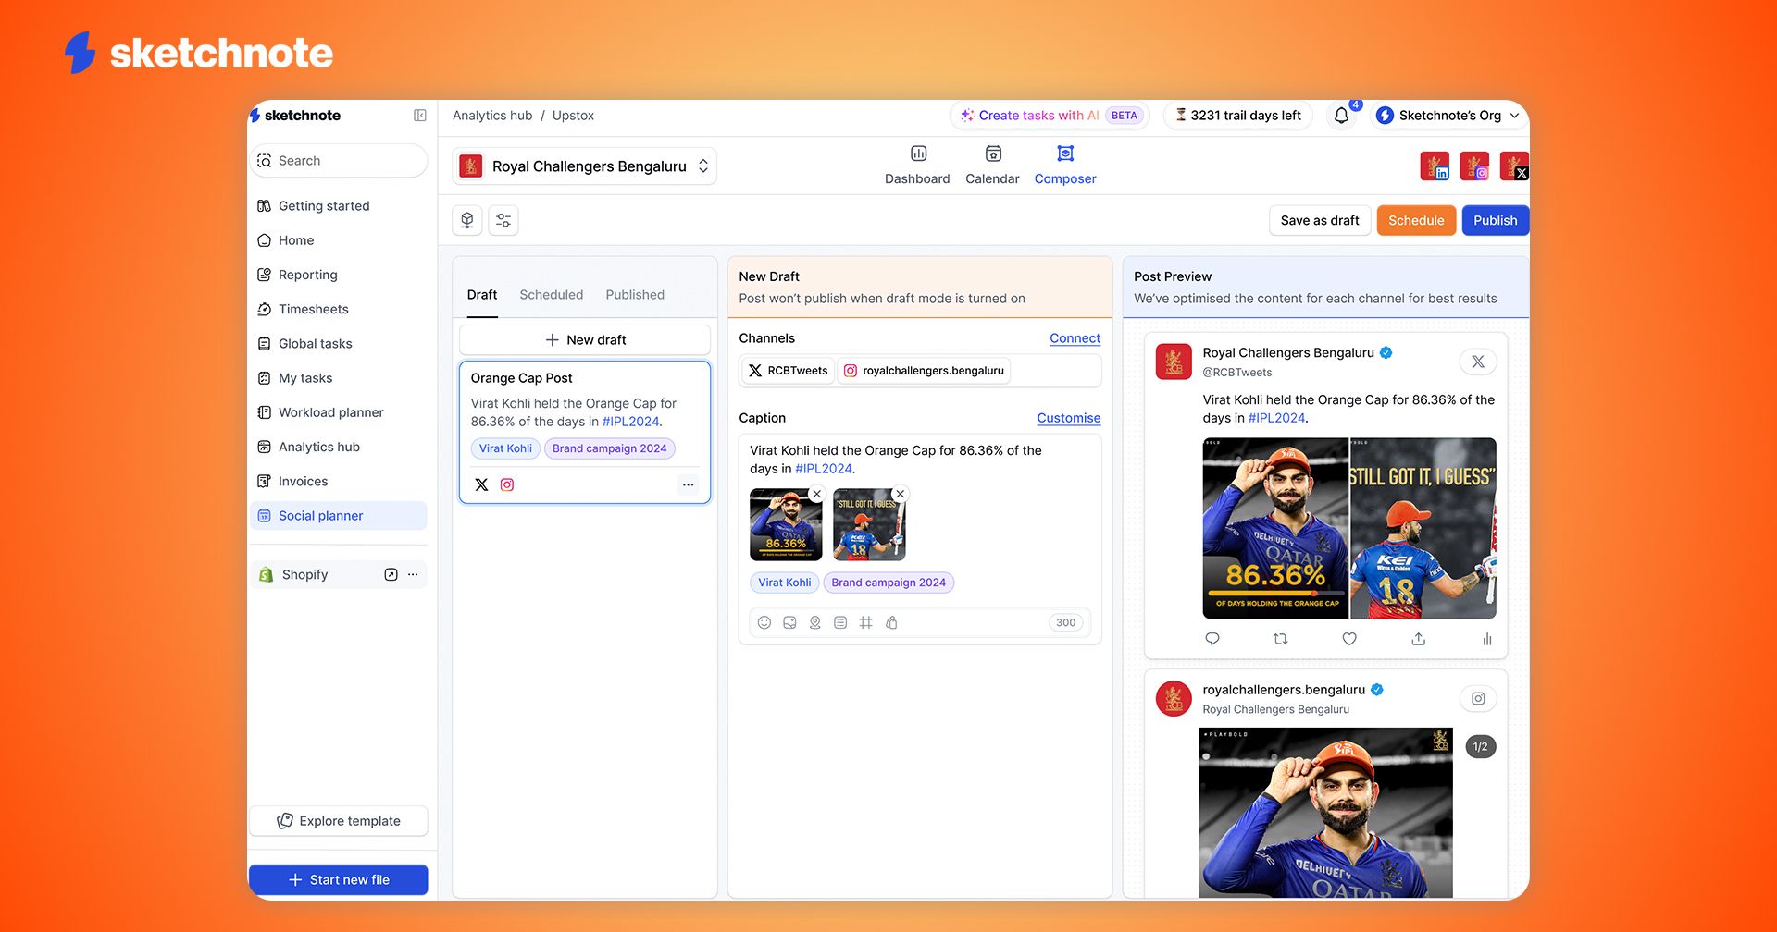Select the Instagram channel avatar at top right

pos(1474,166)
